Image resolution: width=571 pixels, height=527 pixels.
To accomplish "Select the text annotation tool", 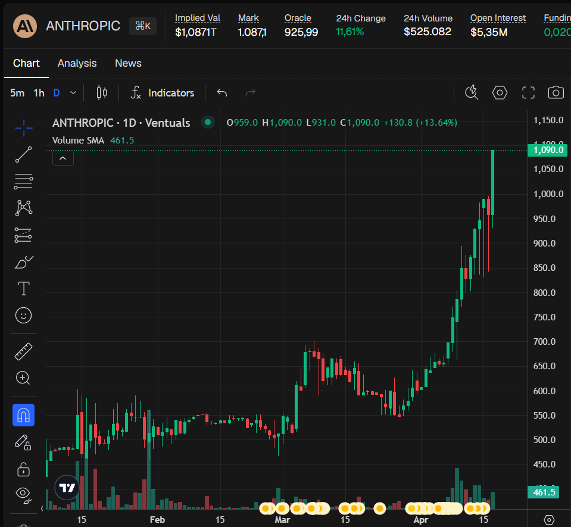I will 23,288.
